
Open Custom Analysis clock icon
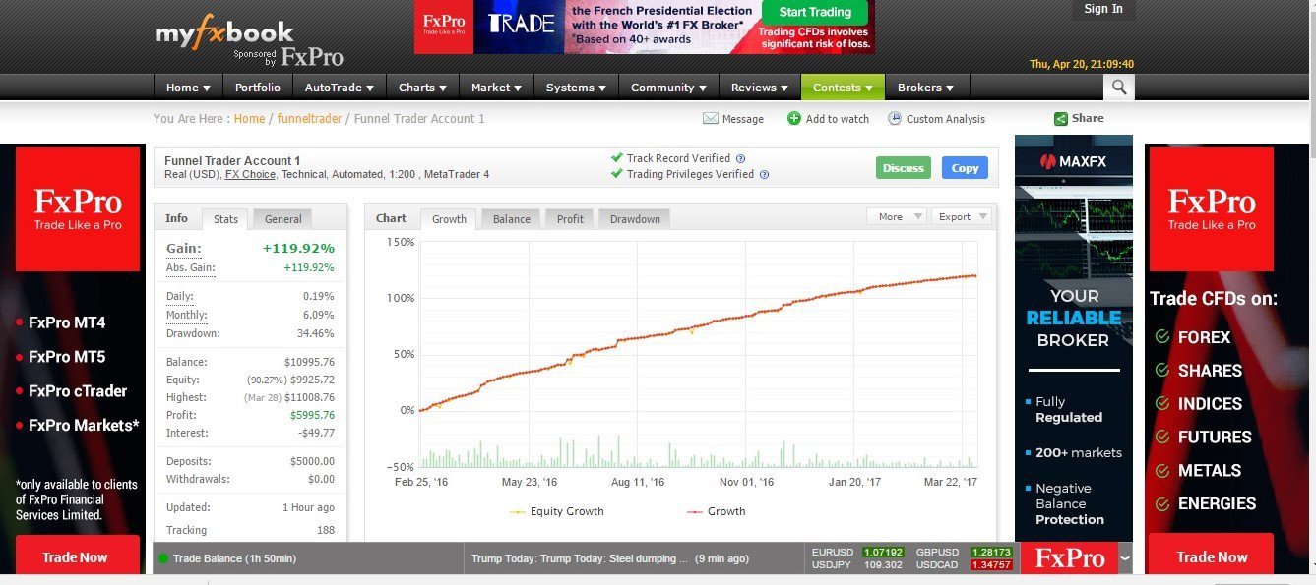[895, 119]
